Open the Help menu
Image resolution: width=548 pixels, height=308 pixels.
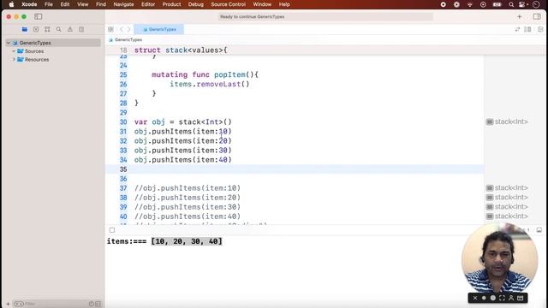point(284,4)
